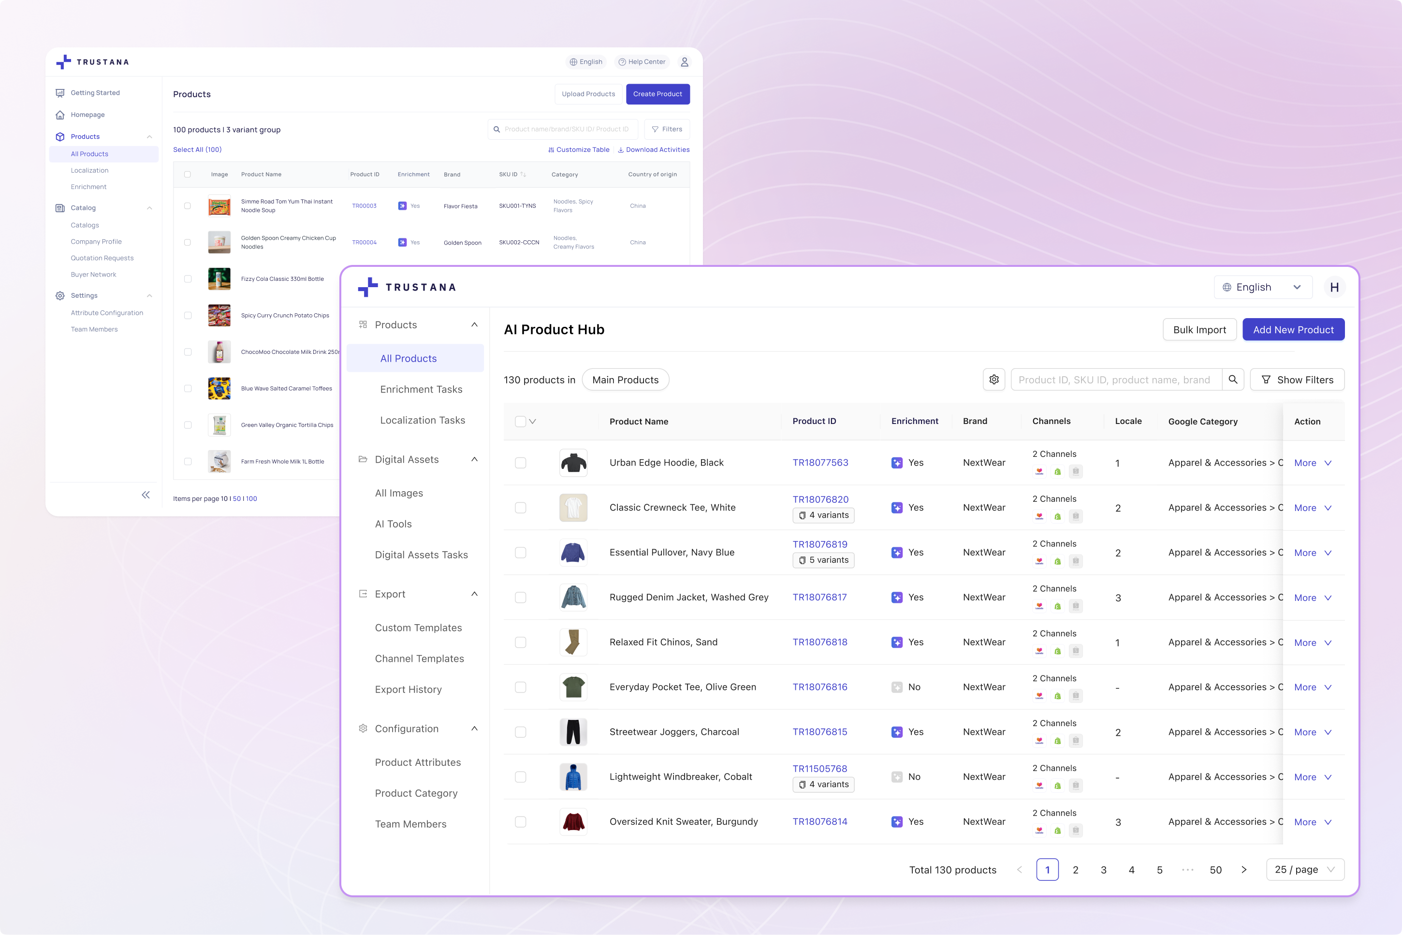Open Buyer Network in the back window sidebar
This screenshot has width=1402, height=935.
click(x=93, y=275)
